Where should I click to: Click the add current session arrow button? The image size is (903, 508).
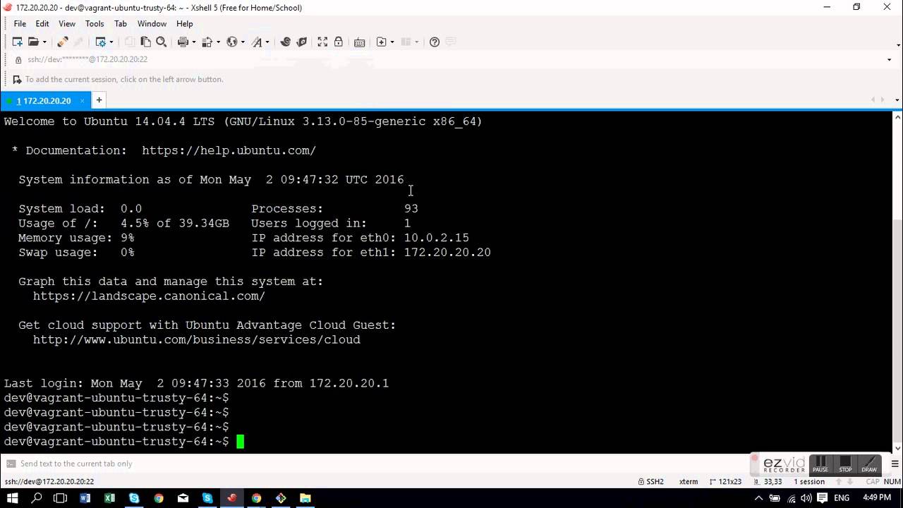[x=17, y=80]
